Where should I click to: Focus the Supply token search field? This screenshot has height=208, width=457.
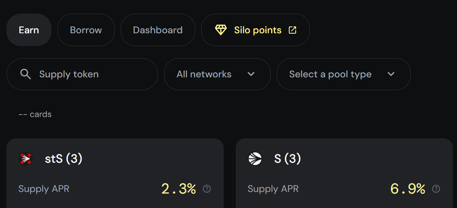[x=93, y=74]
